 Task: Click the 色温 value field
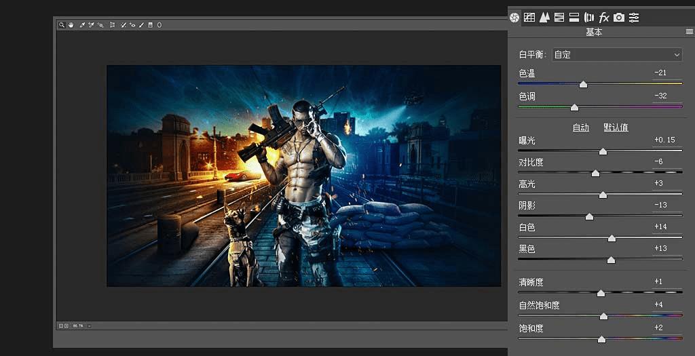pyautogui.click(x=660, y=73)
